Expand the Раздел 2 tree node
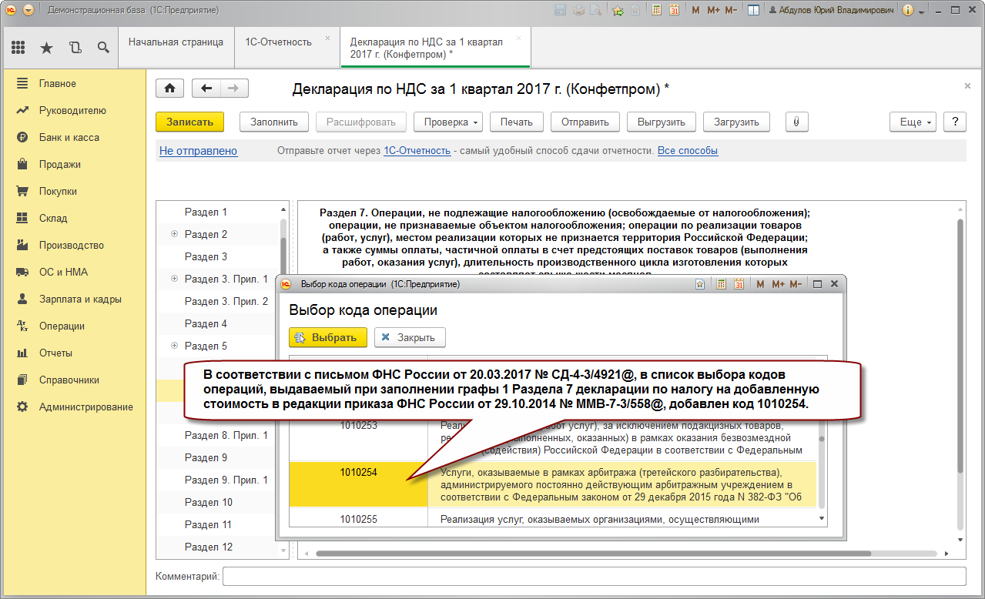Viewport: 985px width, 599px height. 174,234
